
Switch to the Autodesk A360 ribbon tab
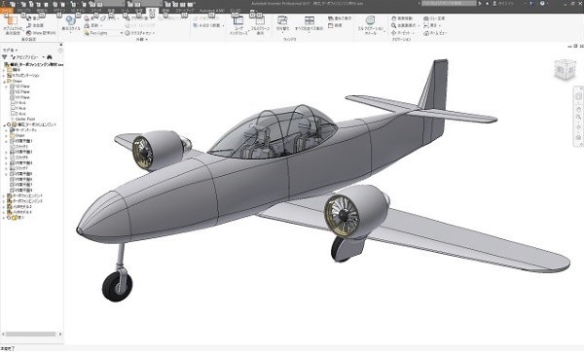pos(211,11)
